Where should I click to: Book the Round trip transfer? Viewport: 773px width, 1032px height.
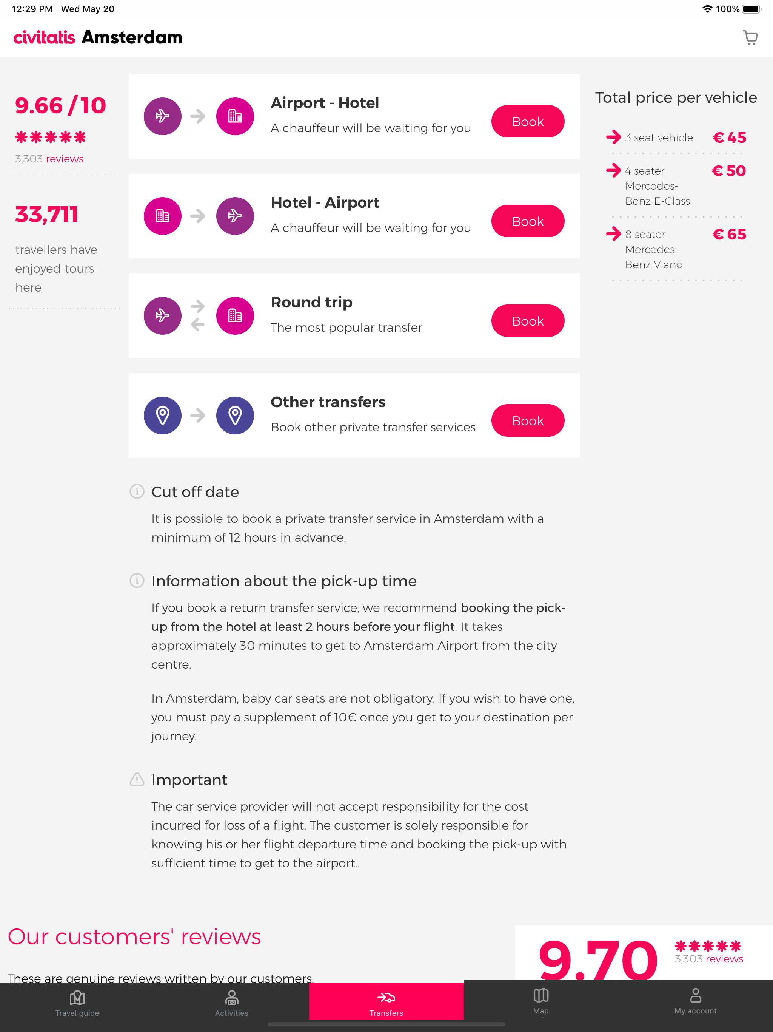coord(527,321)
